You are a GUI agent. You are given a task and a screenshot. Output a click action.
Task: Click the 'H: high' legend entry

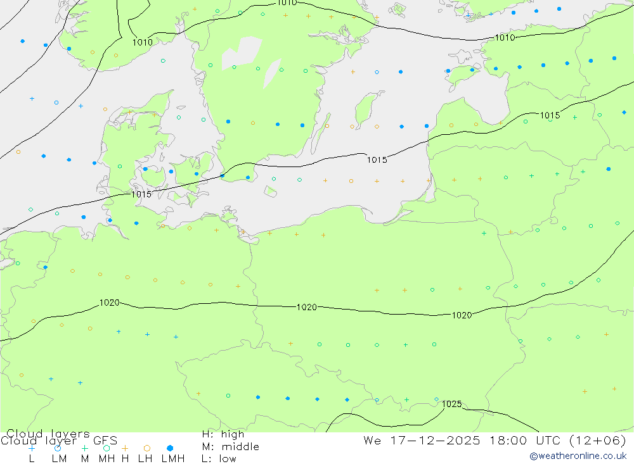pyautogui.click(x=223, y=434)
